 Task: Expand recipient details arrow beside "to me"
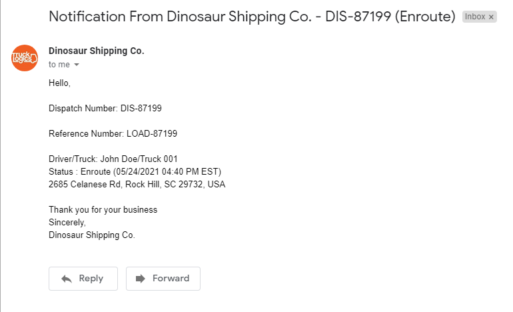[77, 65]
